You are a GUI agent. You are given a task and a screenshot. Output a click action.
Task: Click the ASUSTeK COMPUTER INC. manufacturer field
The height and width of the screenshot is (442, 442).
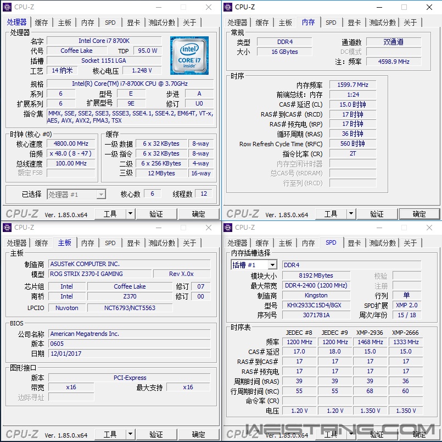click(x=130, y=264)
